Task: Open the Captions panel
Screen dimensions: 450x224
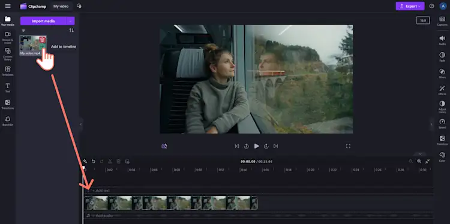Action: (x=442, y=21)
